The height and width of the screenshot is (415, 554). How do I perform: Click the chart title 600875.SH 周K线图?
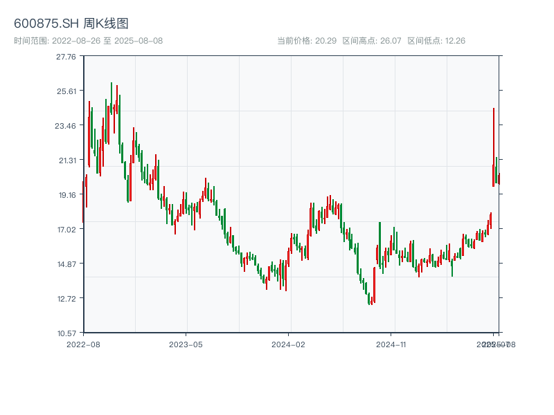pos(71,24)
